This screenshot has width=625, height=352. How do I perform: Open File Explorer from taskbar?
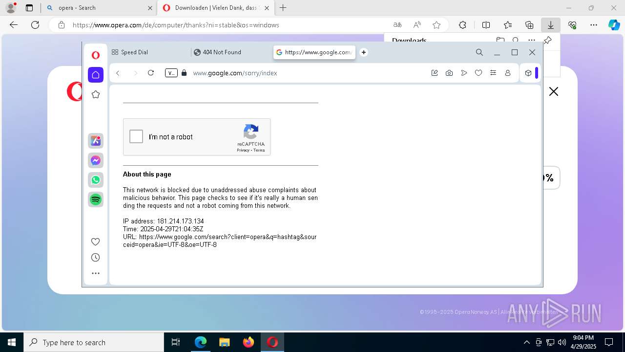tap(224, 342)
